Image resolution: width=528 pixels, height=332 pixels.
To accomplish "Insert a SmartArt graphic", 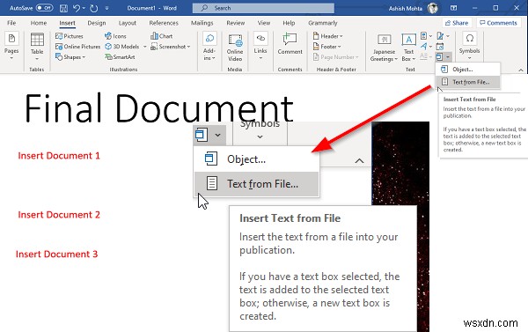I will pyautogui.click(x=120, y=57).
